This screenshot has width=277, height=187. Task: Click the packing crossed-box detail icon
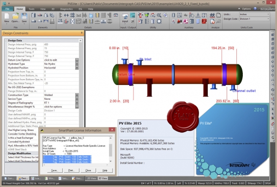point(72,21)
